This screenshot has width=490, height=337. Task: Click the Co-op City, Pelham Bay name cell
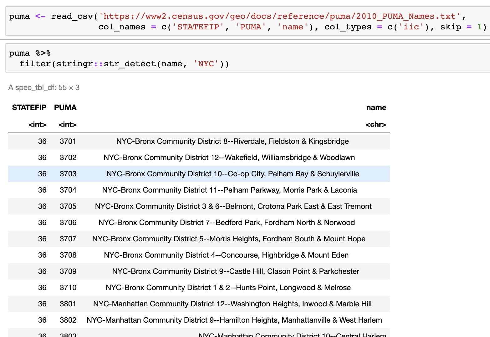click(233, 174)
